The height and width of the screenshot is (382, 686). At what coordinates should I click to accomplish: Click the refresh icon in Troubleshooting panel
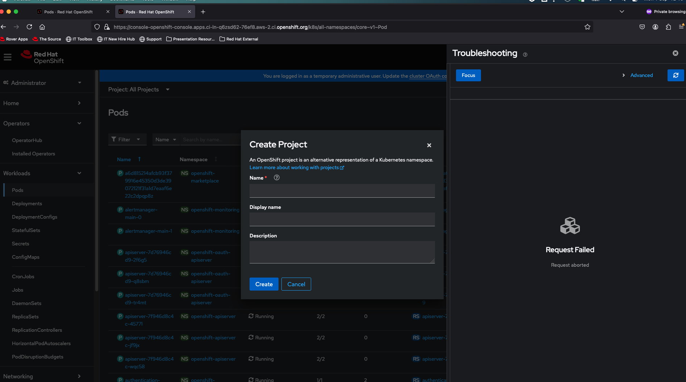(x=675, y=75)
